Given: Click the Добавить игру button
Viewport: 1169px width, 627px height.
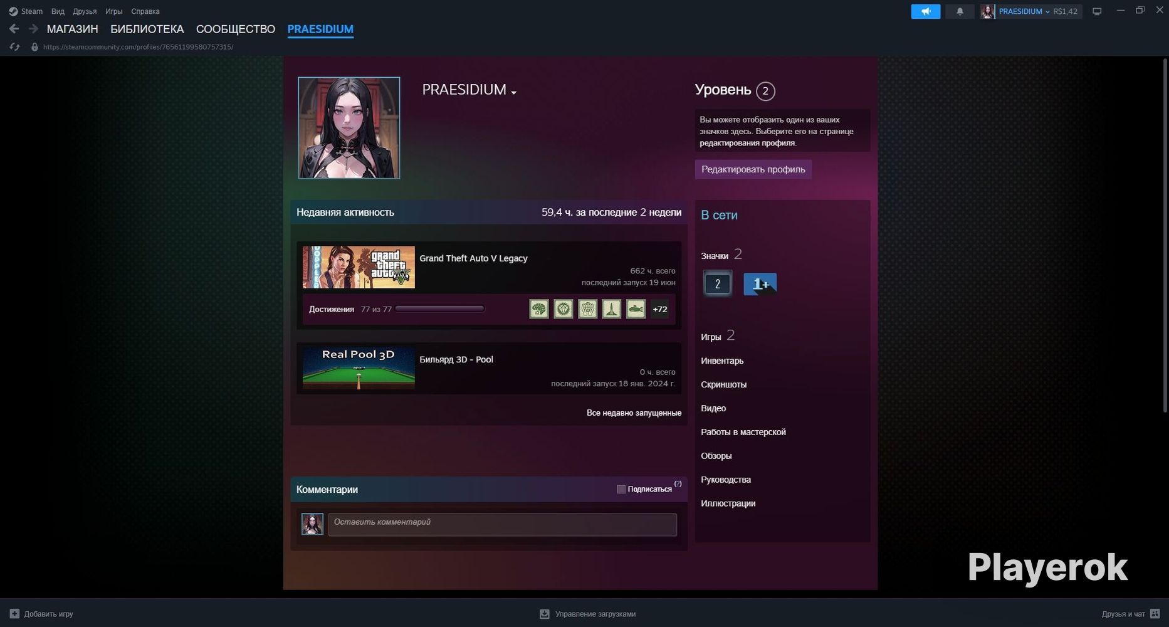Looking at the screenshot, I should point(42,614).
